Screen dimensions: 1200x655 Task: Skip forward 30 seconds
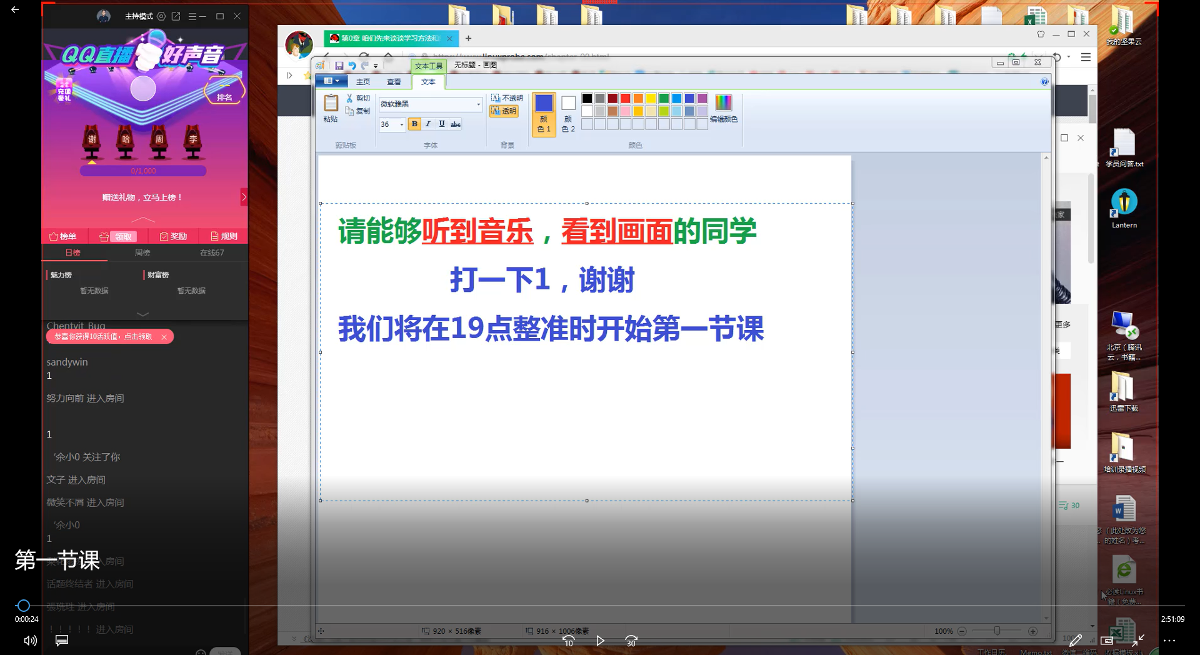631,641
